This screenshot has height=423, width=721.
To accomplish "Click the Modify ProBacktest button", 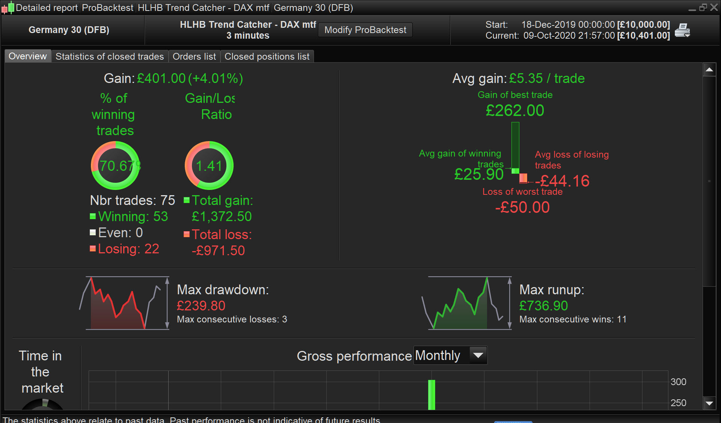I will (x=365, y=30).
